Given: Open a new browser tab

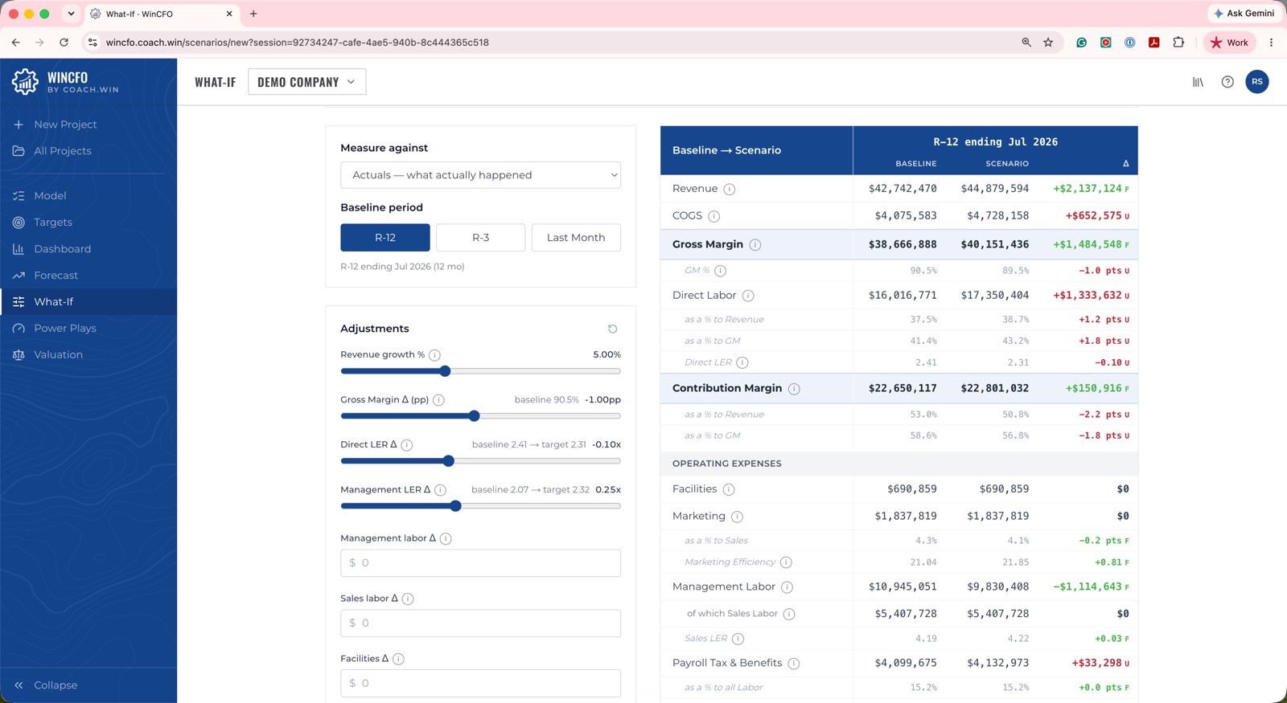Looking at the screenshot, I should tap(253, 14).
